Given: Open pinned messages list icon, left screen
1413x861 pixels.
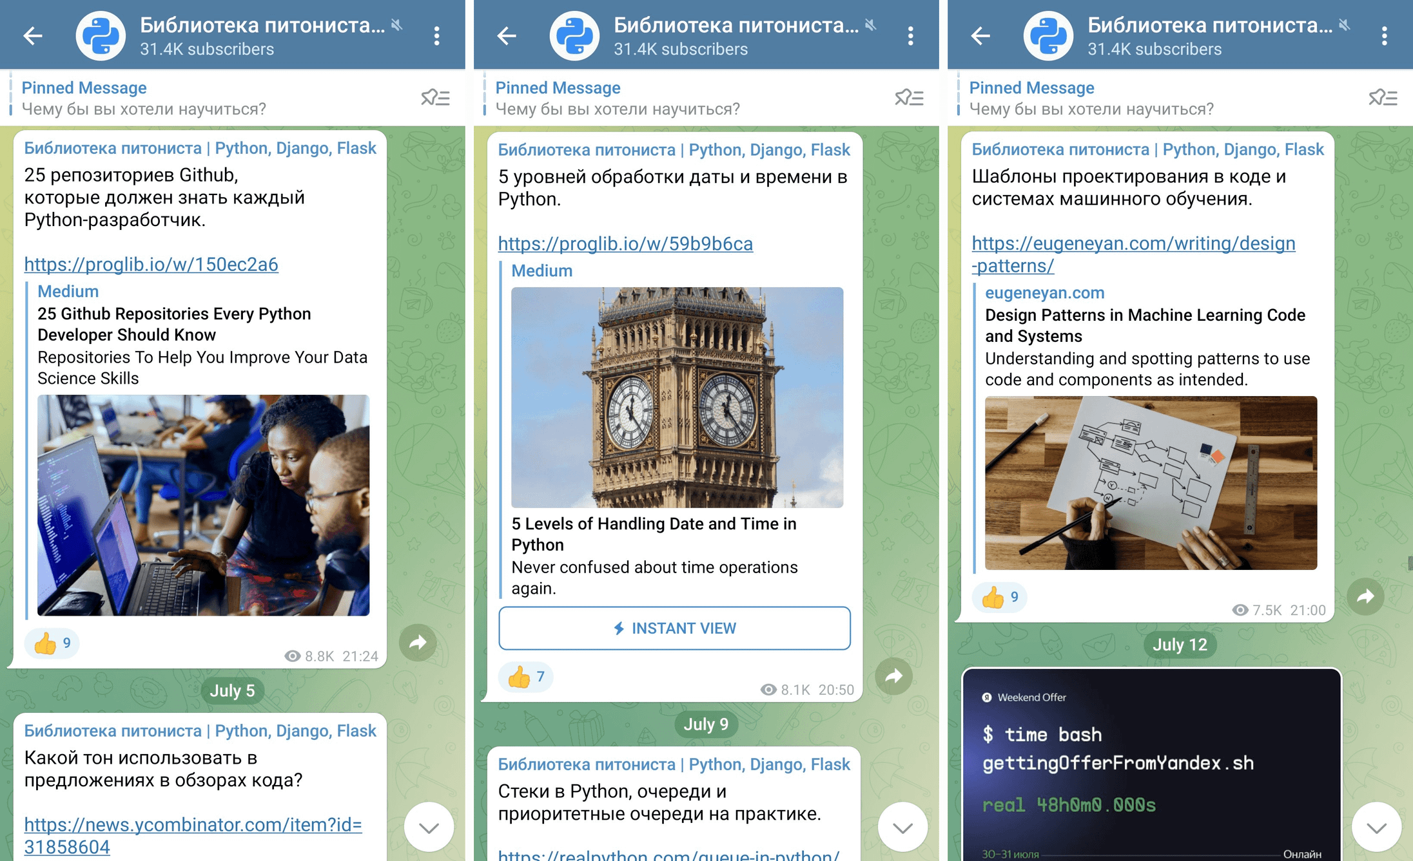Looking at the screenshot, I should [x=436, y=98].
